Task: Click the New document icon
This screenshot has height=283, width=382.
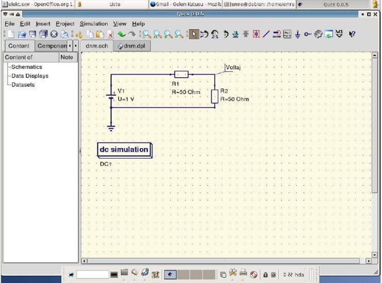Action: (x=10, y=34)
